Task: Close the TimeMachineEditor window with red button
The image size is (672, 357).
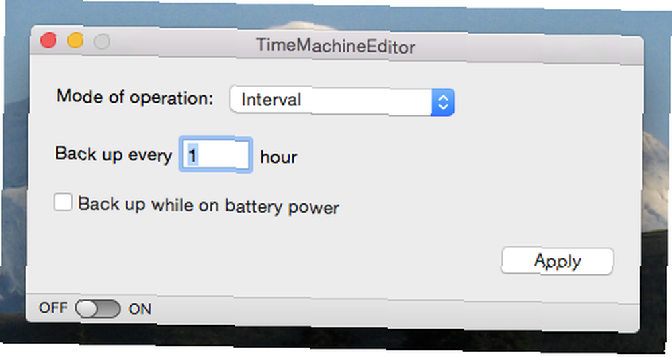Action: pyautogui.click(x=48, y=40)
